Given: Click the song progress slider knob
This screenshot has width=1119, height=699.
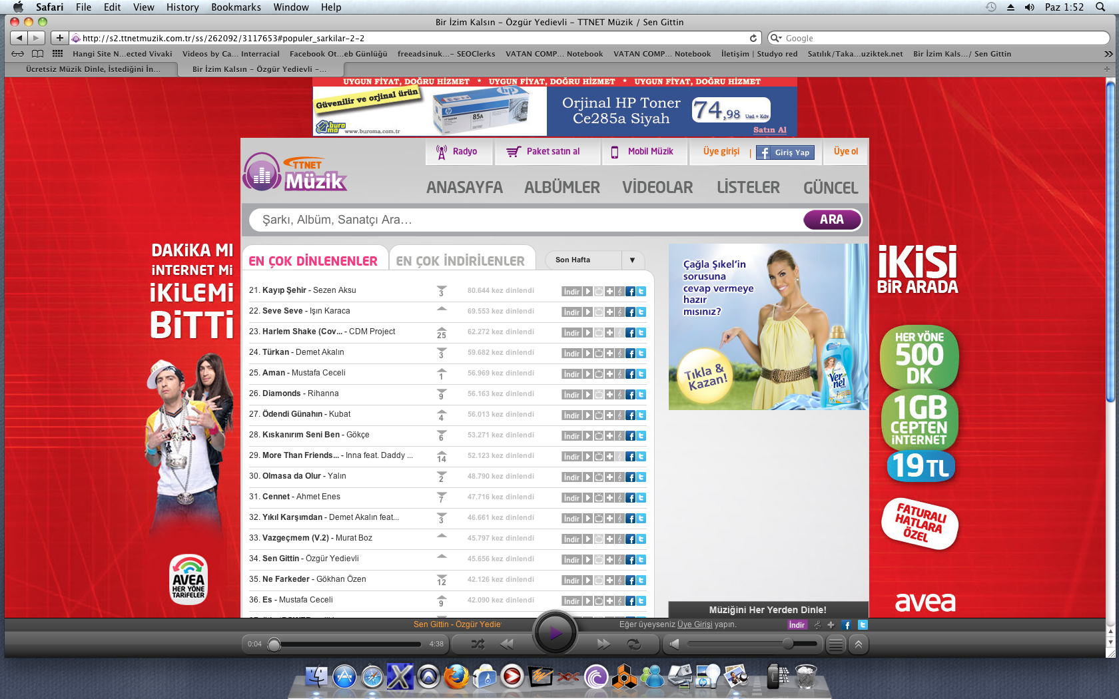Looking at the screenshot, I should pyautogui.click(x=274, y=644).
